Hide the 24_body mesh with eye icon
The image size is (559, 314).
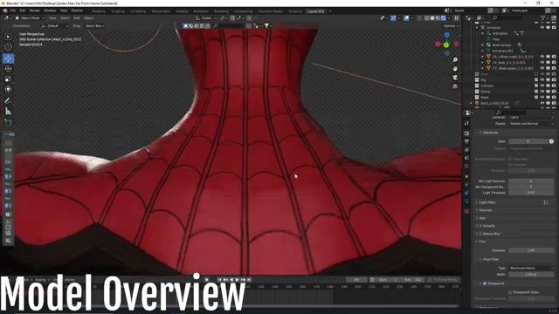click(542, 62)
